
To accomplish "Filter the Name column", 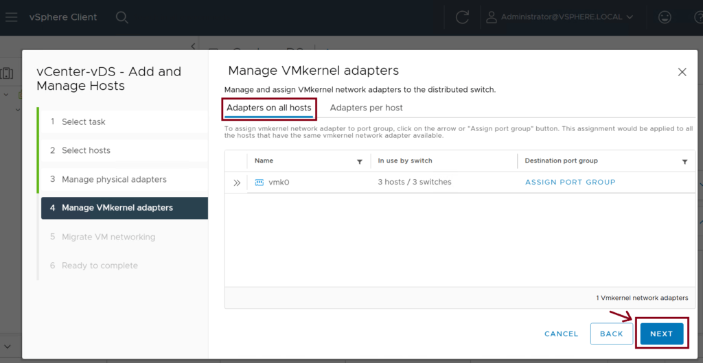I will pyautogui.click(x=360, y=162).
